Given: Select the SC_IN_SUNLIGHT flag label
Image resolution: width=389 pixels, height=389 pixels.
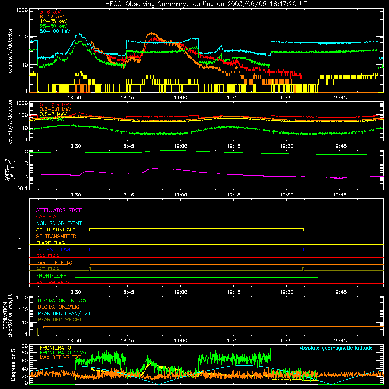Looking at the screenshot, I should [x=56, y=230].
